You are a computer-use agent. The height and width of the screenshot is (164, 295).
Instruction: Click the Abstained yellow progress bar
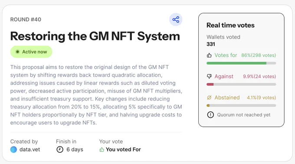click(x=241, y=106)
